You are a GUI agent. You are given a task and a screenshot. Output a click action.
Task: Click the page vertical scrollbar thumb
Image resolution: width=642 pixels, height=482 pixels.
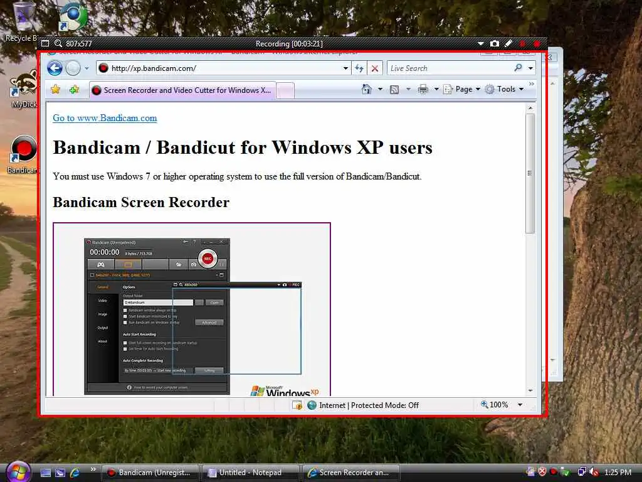tap(530, 173)
